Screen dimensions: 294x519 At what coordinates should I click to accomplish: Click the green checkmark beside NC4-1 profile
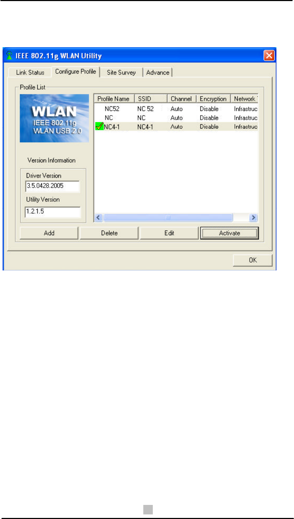click(99, 126)
